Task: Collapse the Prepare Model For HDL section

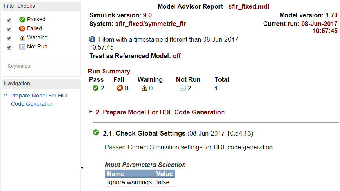Action: pos(91,112)
